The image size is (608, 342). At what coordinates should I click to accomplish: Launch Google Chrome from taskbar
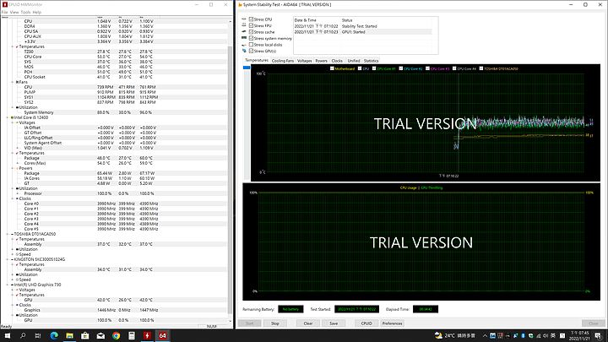click(116, 335)
